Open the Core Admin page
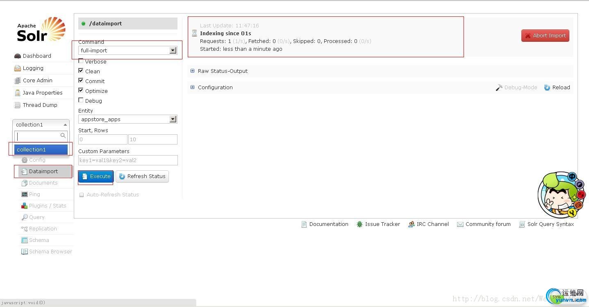589x307 pixels. 37,81
